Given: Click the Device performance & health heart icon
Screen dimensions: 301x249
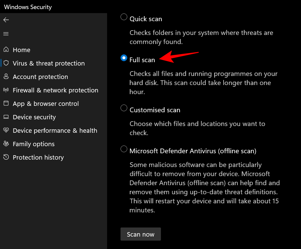Looking at the screenshot, I should (6, 130).
